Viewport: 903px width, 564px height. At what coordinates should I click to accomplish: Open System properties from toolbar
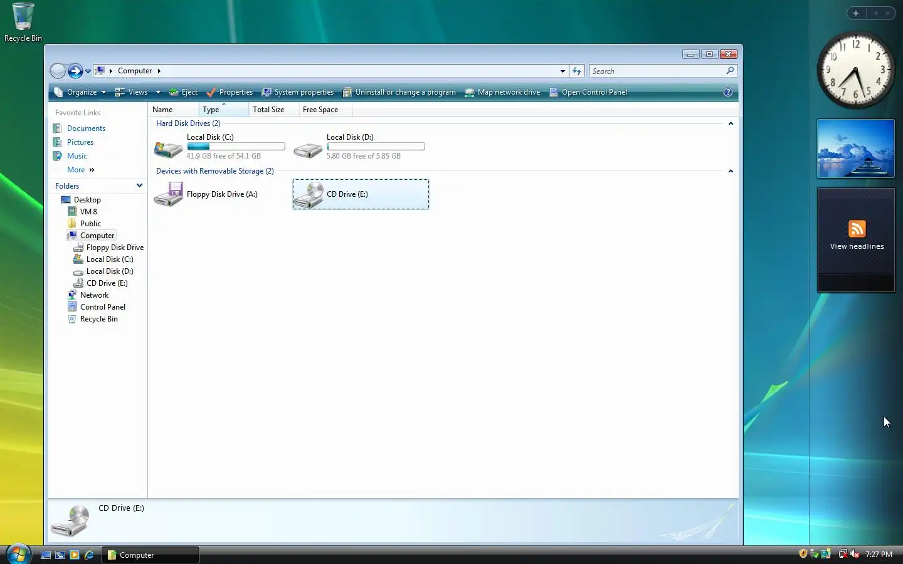click(x=298, y=92)
